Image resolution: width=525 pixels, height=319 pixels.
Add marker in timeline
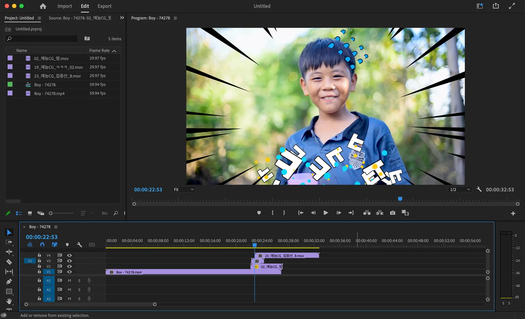67,245
